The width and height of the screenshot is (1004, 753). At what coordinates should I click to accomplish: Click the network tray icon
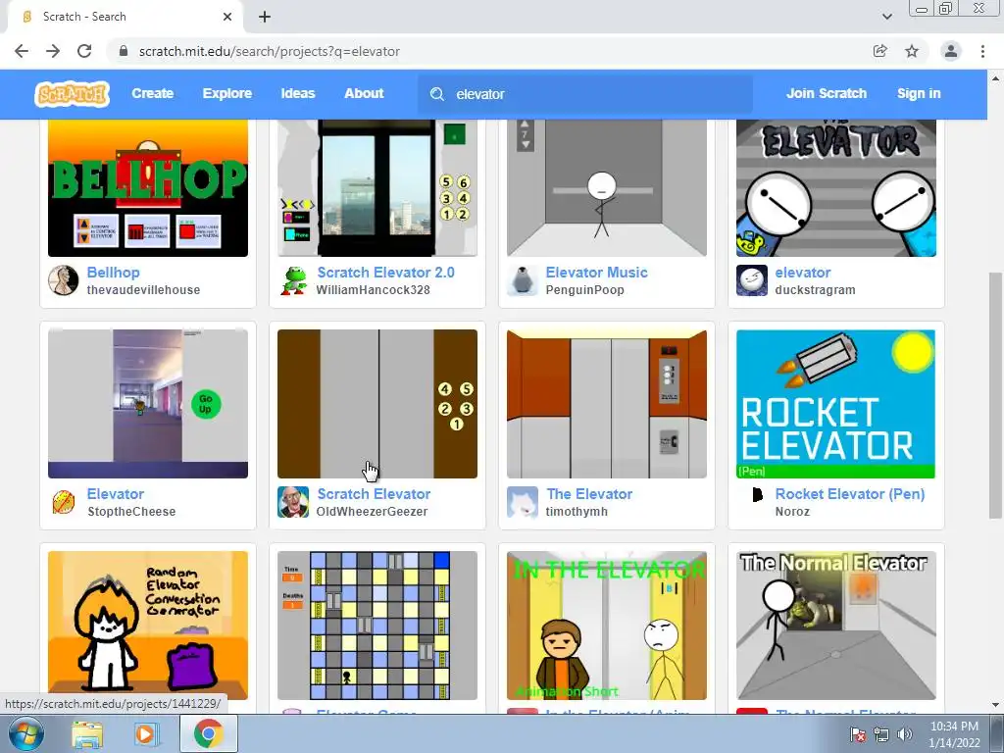[x=881, y=734]
